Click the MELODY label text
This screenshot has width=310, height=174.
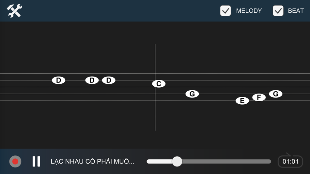tap(249, 11)
